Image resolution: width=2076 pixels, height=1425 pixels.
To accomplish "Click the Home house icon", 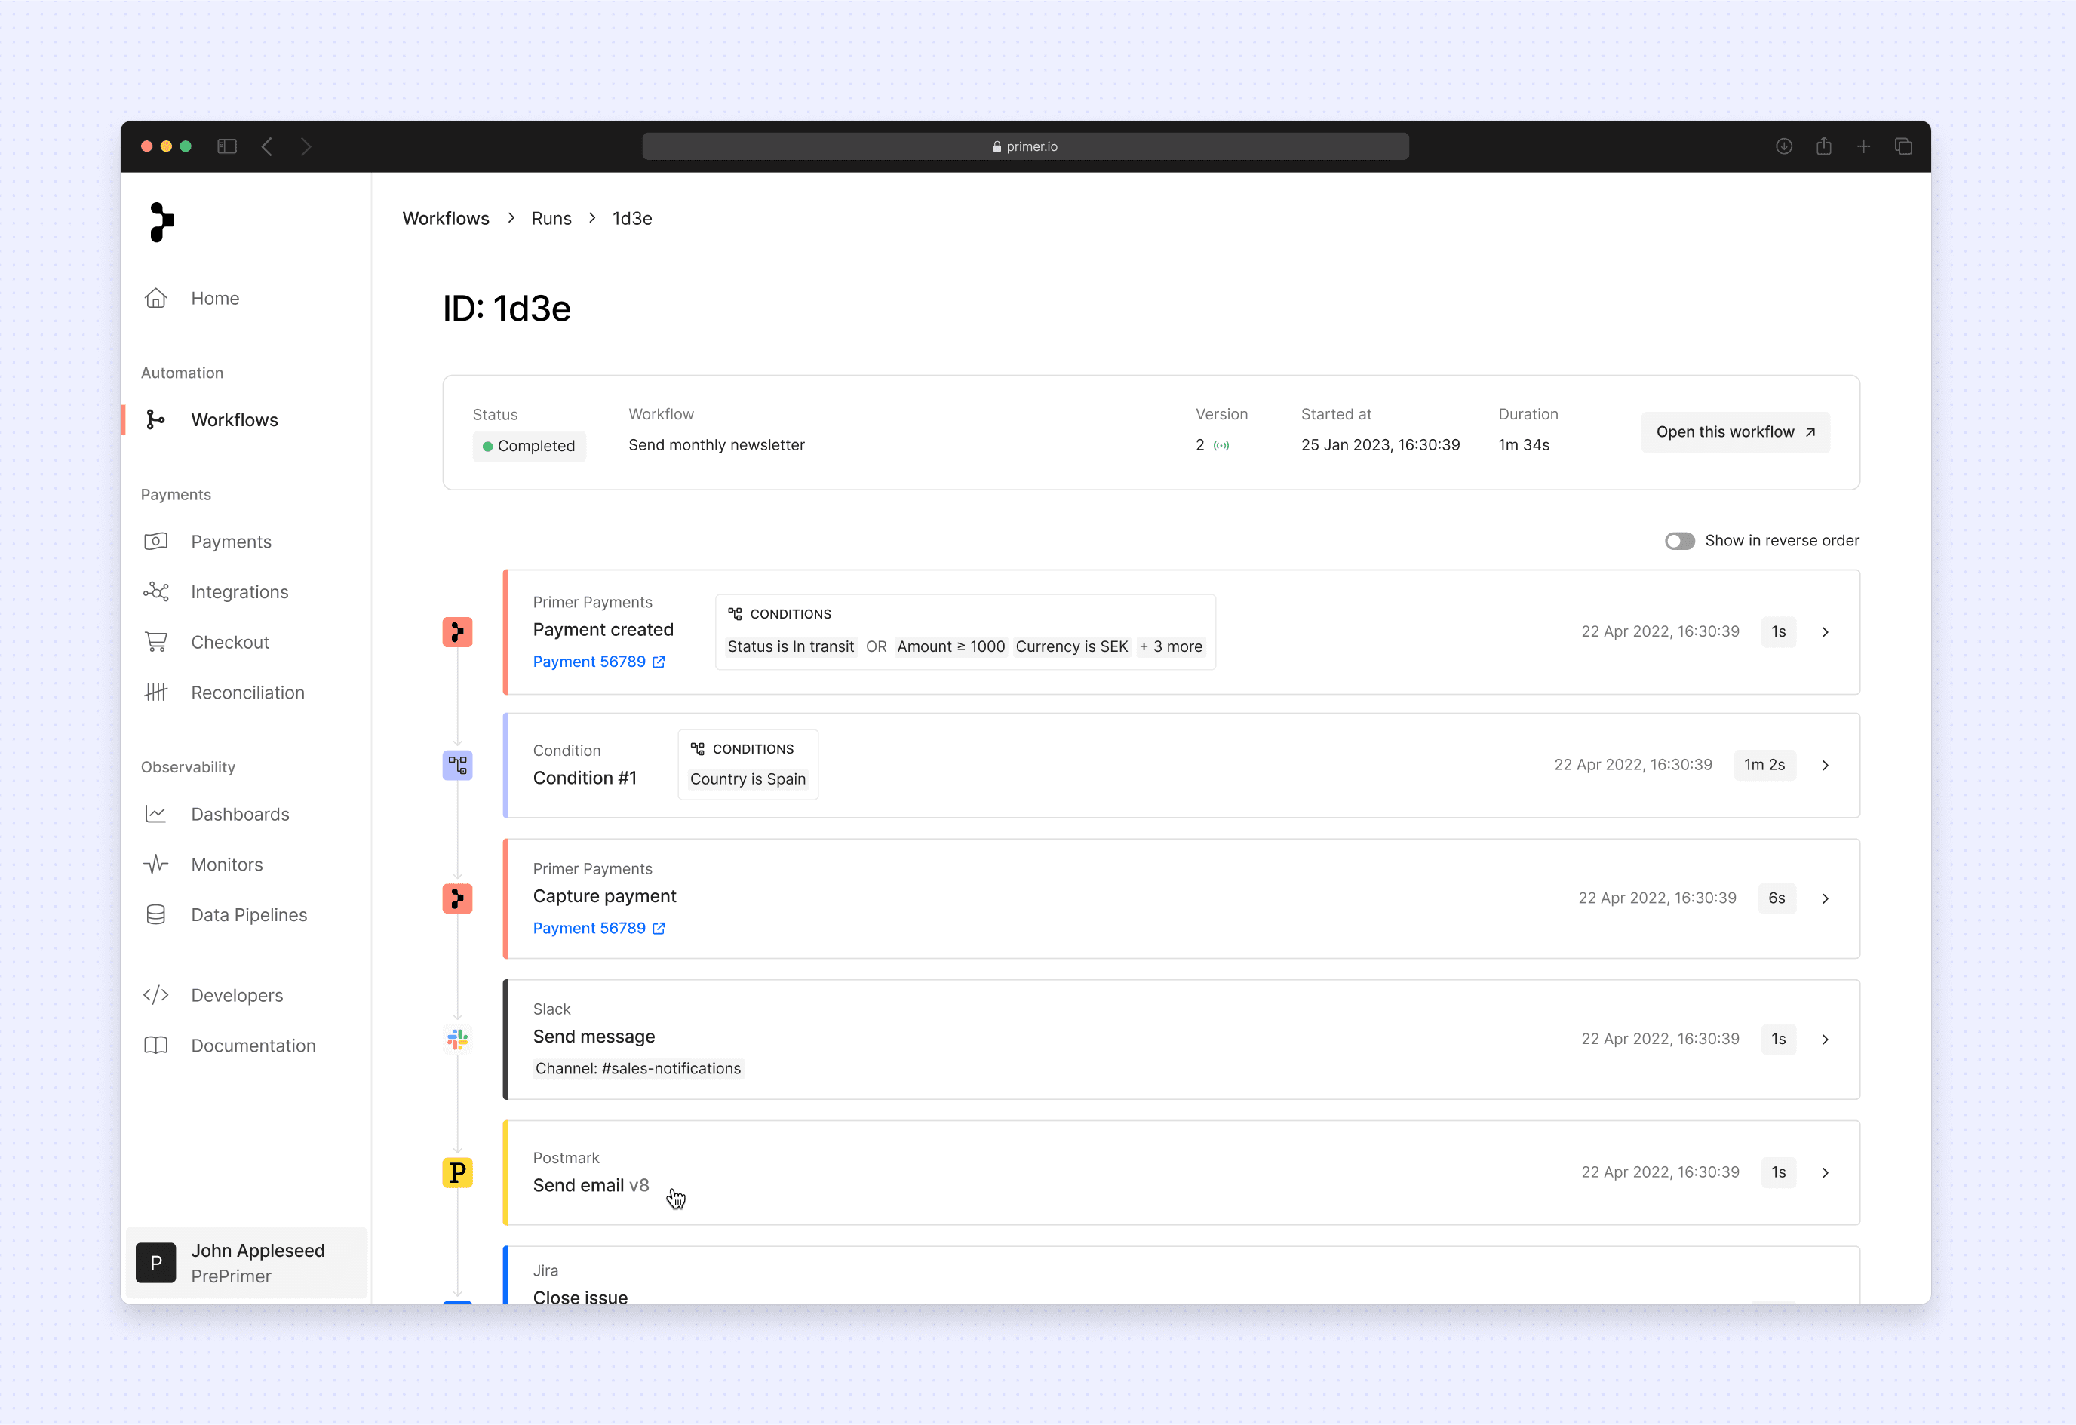I will tap(155, 299).
